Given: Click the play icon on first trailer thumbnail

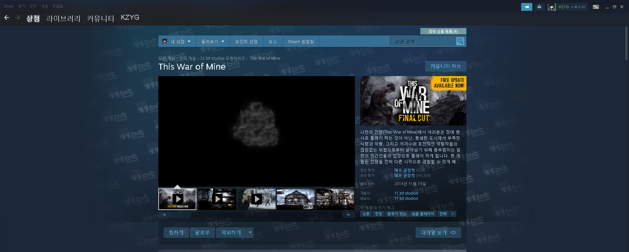Looking at the screenshot, I should 178,199.
